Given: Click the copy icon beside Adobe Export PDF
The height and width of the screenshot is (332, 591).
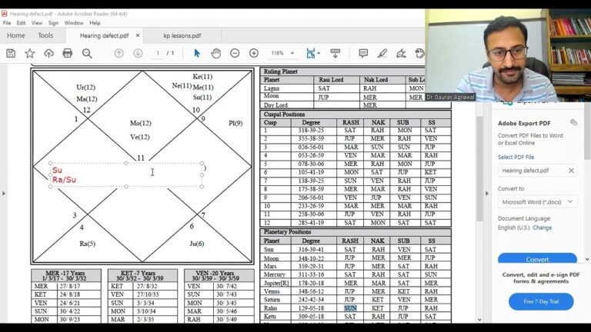Looking at the screenshot, I should tap(573, 122).
